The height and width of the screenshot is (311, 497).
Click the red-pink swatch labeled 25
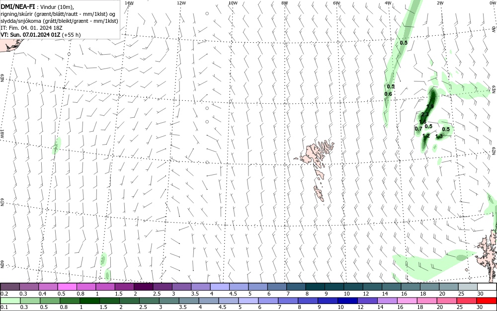[x=467, y=301]
